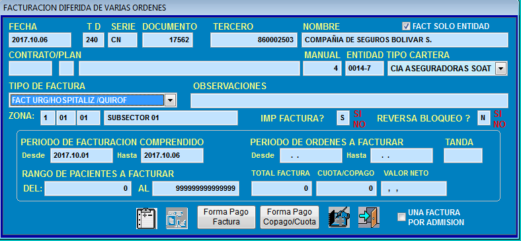Click the PERIODO DE FACTURACION COMPRENDIDO label
The image size is (521, 241).
[112, 142]
